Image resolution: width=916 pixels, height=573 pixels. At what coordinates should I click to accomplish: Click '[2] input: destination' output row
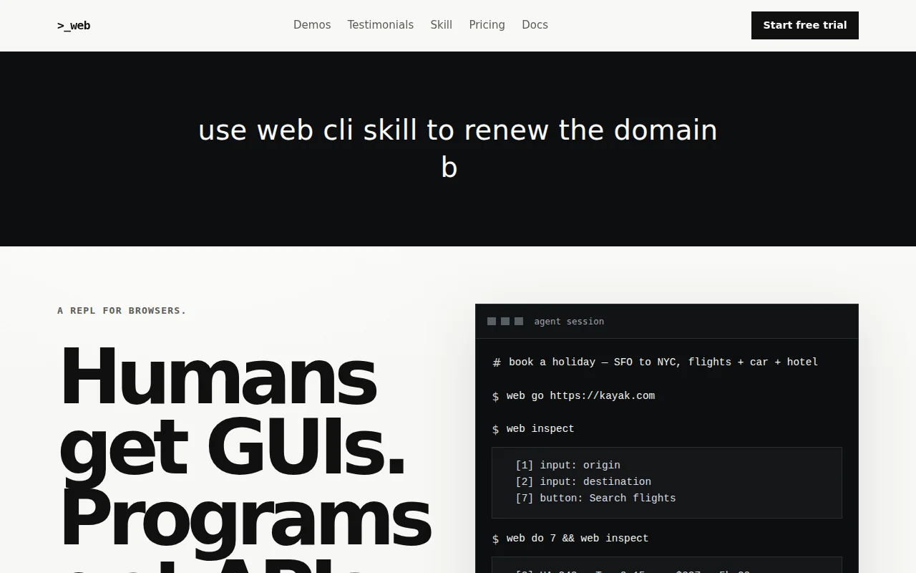tap(583, 482)
